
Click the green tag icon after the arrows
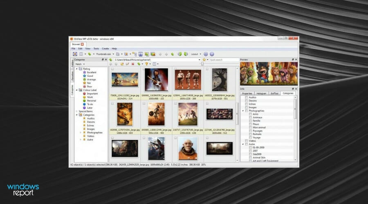(173, 54)
